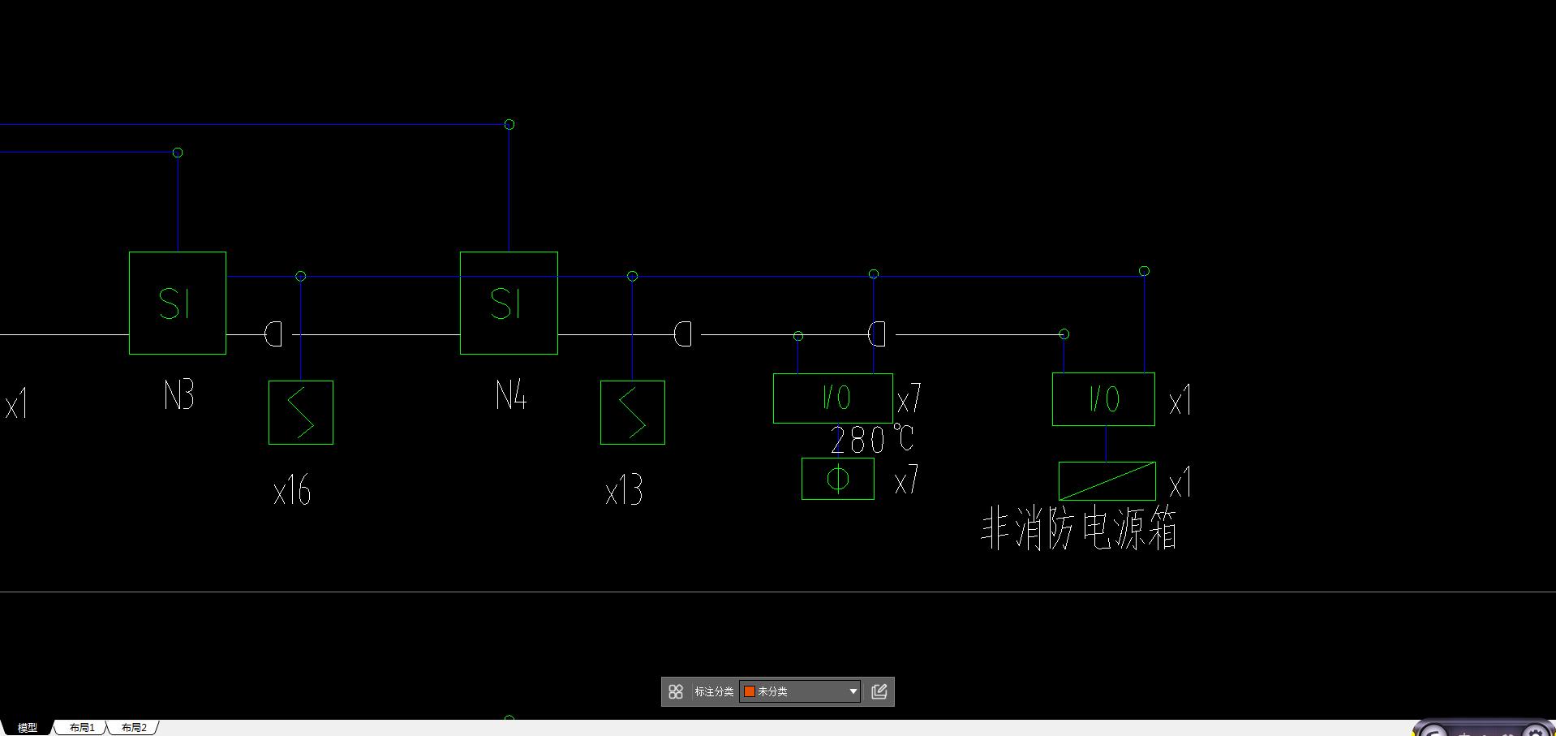
Task: Switch to the 布局2 tab
Action: point(134,728)
